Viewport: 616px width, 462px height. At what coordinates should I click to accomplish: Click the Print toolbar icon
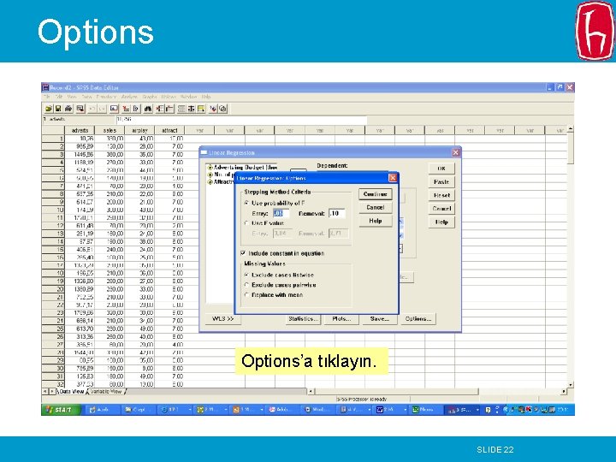click(68, 109)
